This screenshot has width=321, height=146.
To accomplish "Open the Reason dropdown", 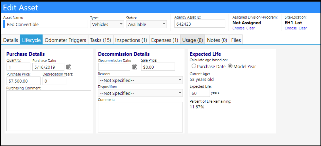I will (x=140, y=80).
